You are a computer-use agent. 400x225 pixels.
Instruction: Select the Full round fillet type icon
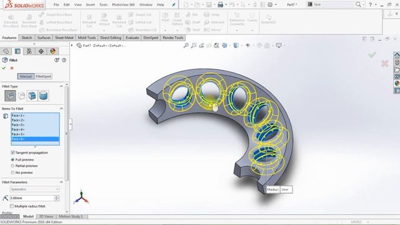pos(43,96)
